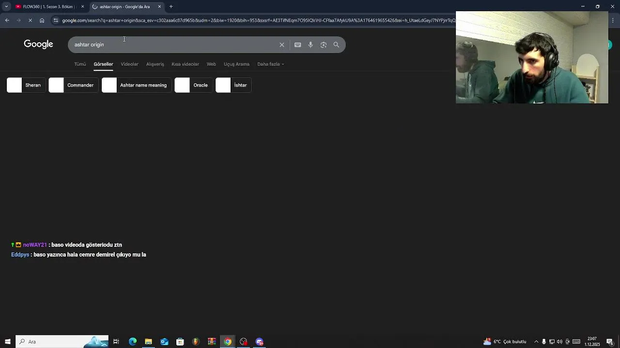Open the Kısa videolar tab
The height and width of the screenshot is (348, 620).
coord(185,64)
